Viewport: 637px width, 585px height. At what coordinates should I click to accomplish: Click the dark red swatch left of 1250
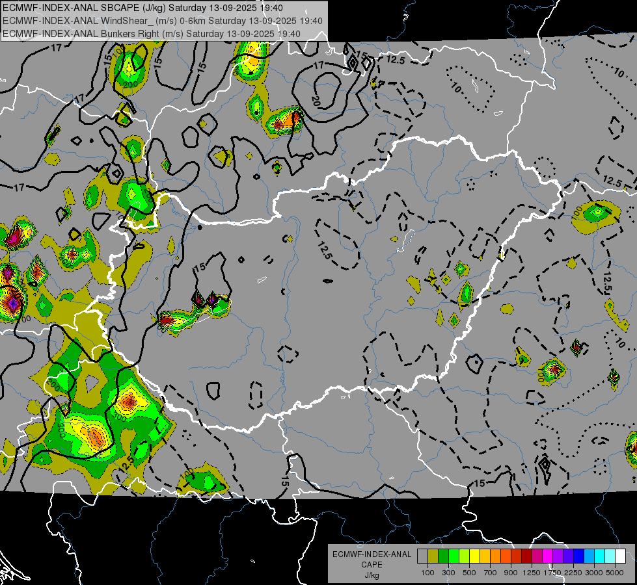526,556
